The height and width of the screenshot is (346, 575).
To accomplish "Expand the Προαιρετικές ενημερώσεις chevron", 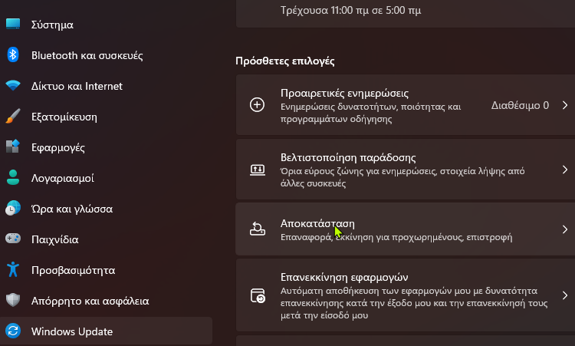I will pos(565,105).
